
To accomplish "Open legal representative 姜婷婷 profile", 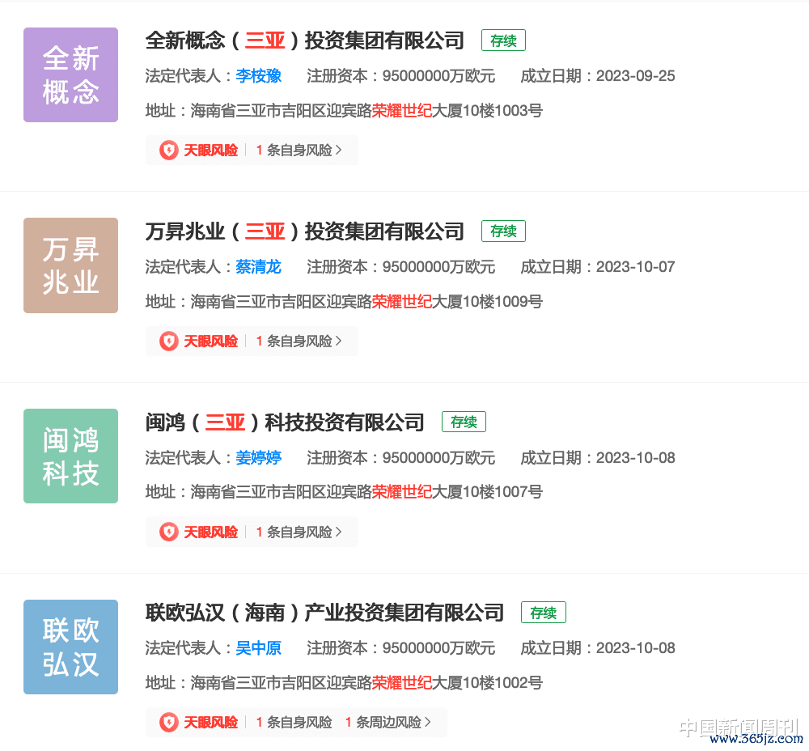I will 258,458.
